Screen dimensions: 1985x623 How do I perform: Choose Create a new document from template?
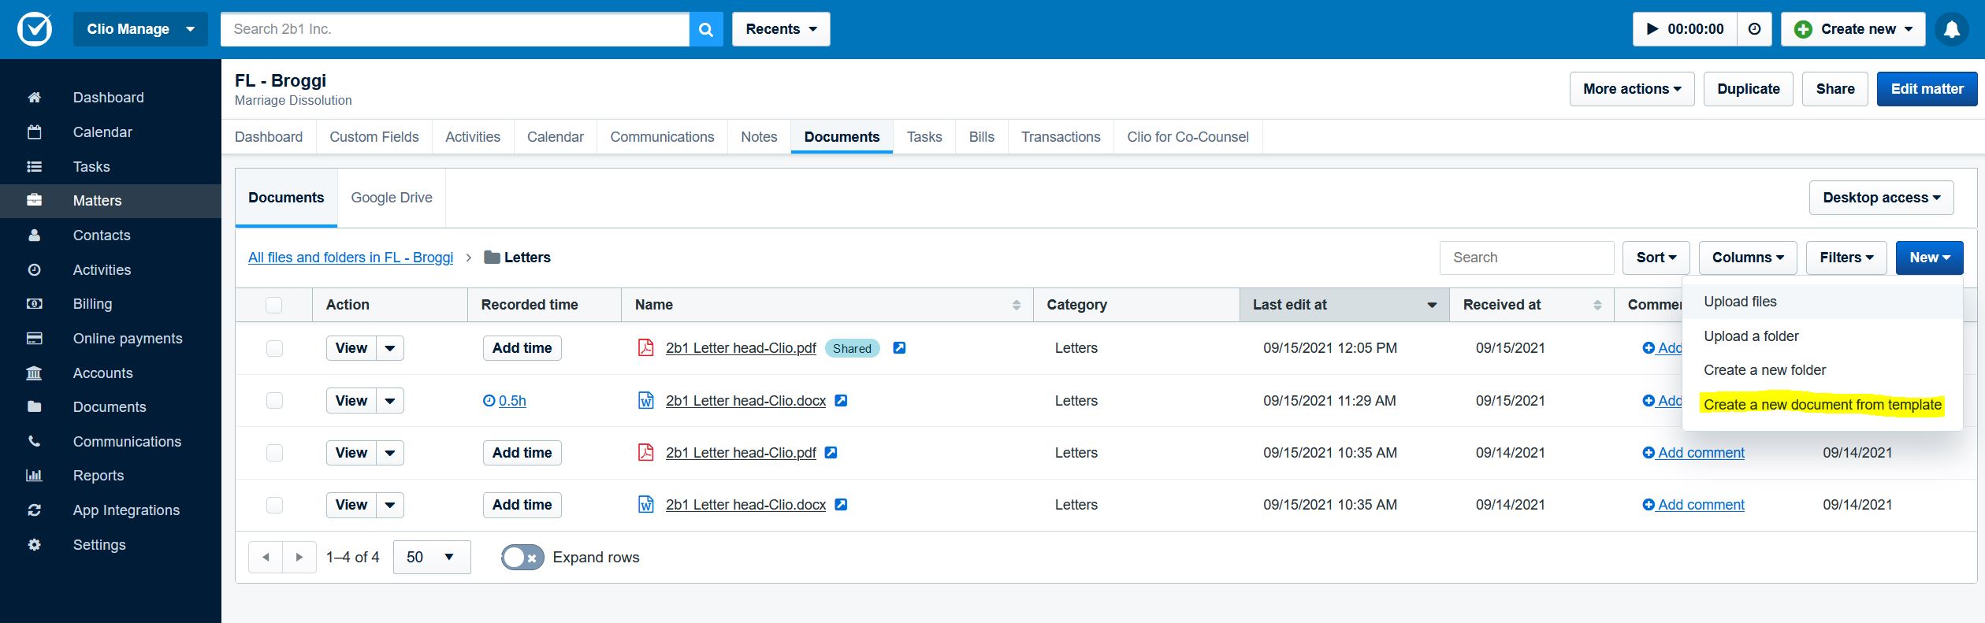1822,405
